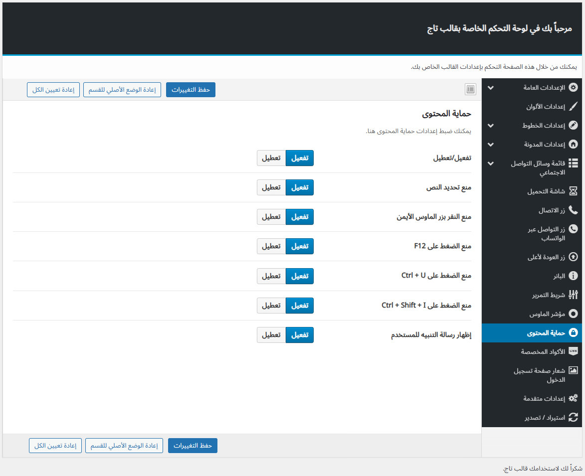Image resolution: width=585 pixels, height=476 pixels.
Task: Click the phone icon for زر الاتصال
Action: 573,210
